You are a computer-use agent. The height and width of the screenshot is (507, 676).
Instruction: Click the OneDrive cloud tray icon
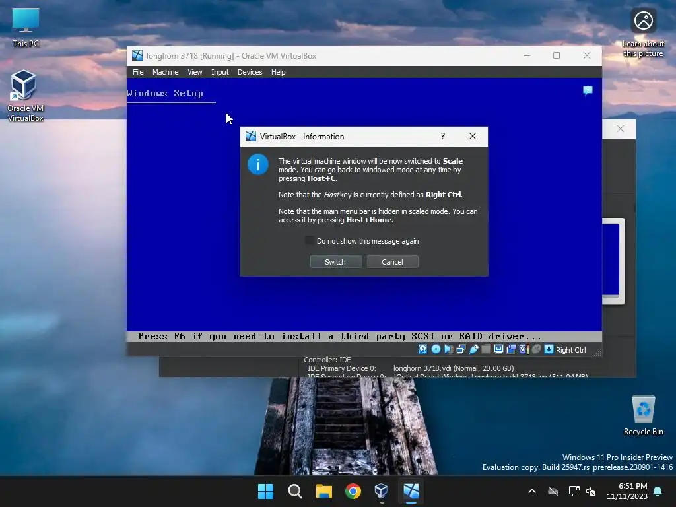coord(553,491)
